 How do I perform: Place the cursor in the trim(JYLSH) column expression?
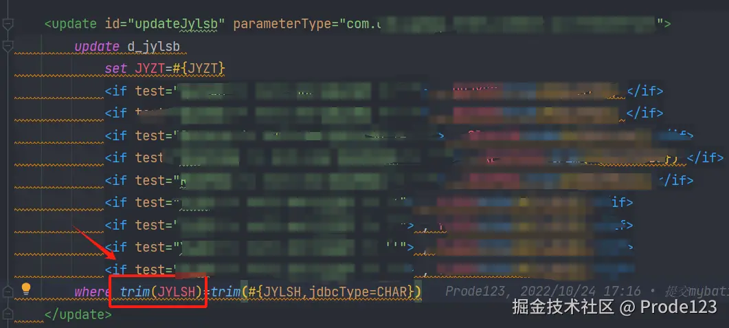click(x=160, y=292)
